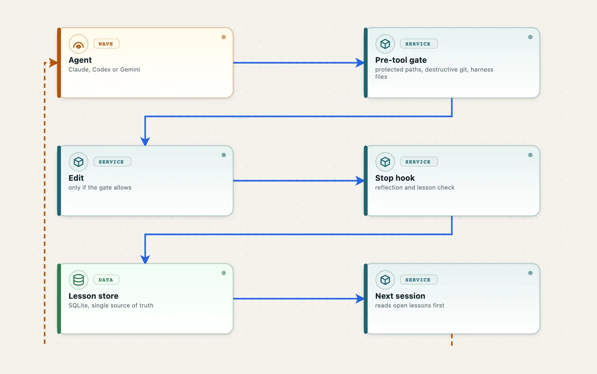Select the Agent node title
597x374 pixels.
(x=80, y=60)
